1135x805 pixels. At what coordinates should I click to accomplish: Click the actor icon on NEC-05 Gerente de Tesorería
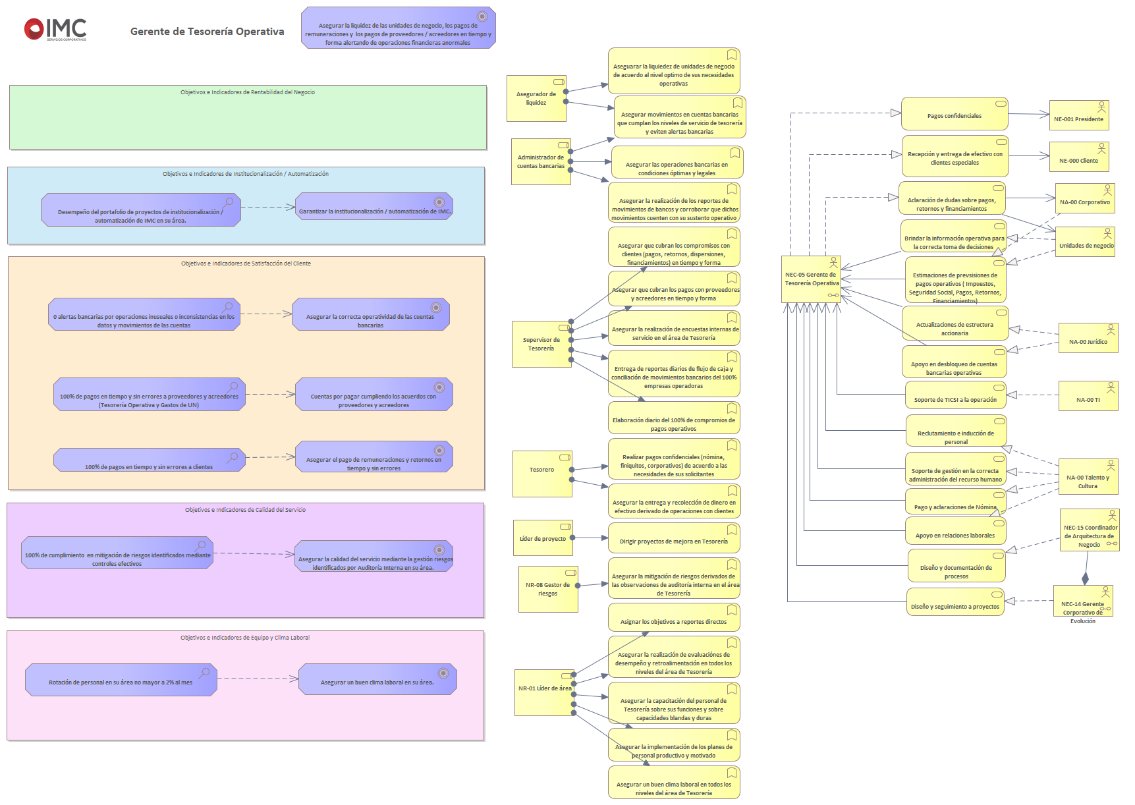[833, 262]
